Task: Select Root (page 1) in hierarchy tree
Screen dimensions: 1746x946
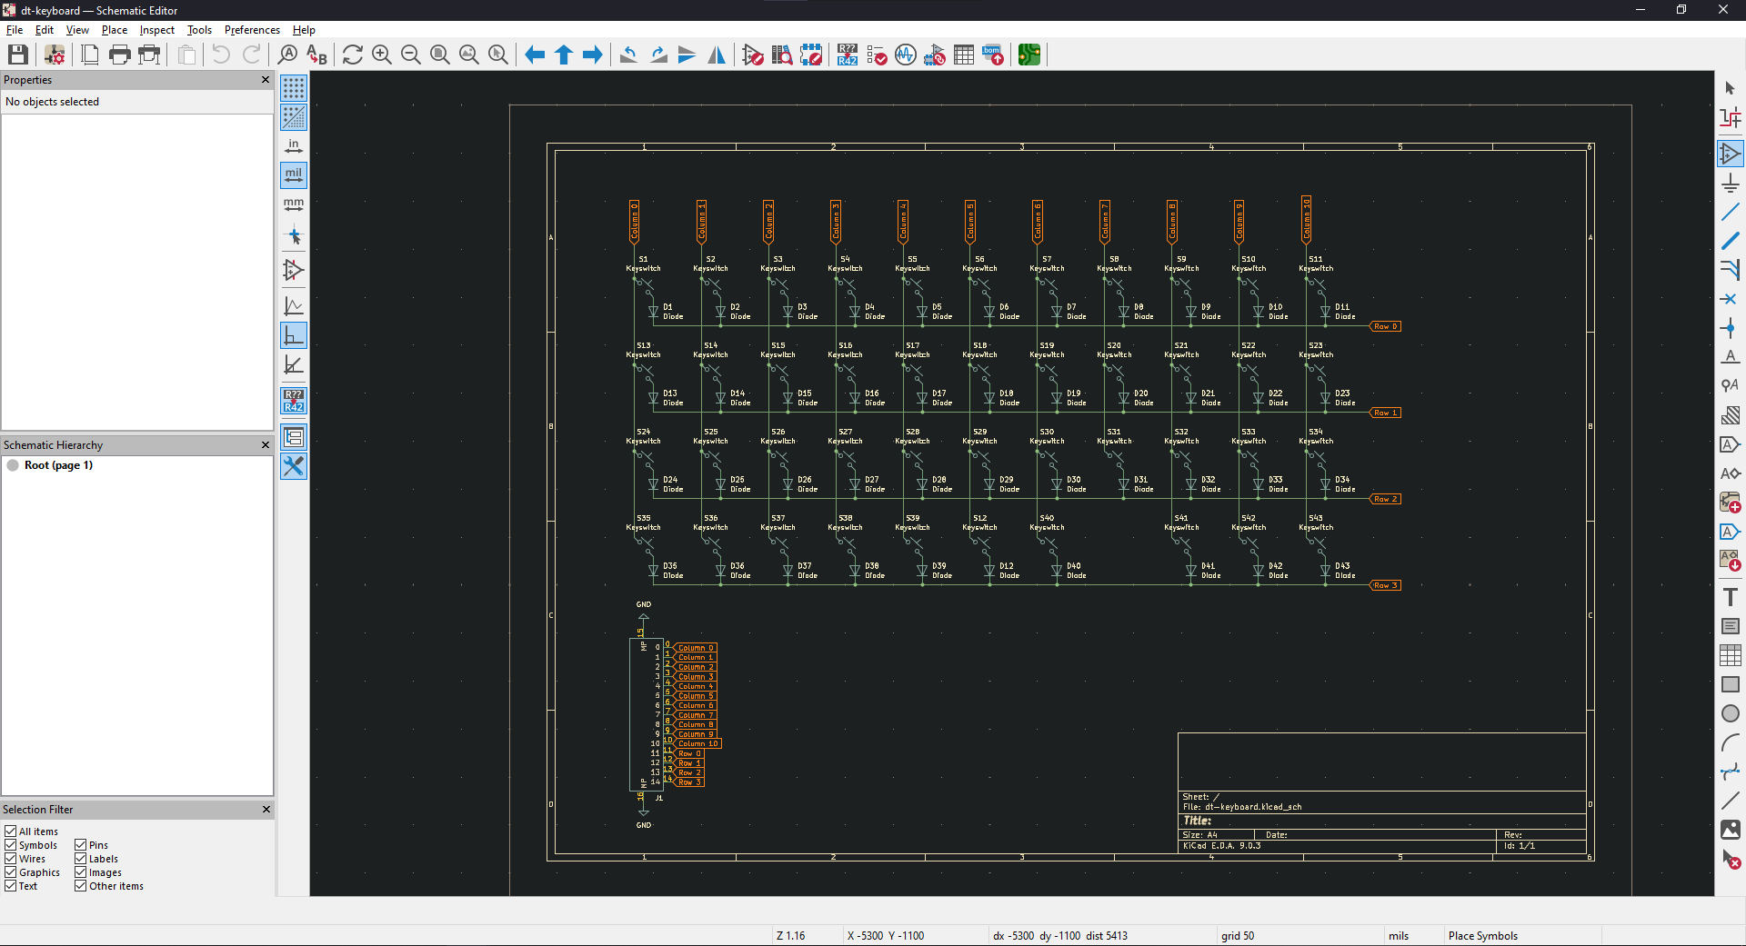Action: [x=58, y=465]
